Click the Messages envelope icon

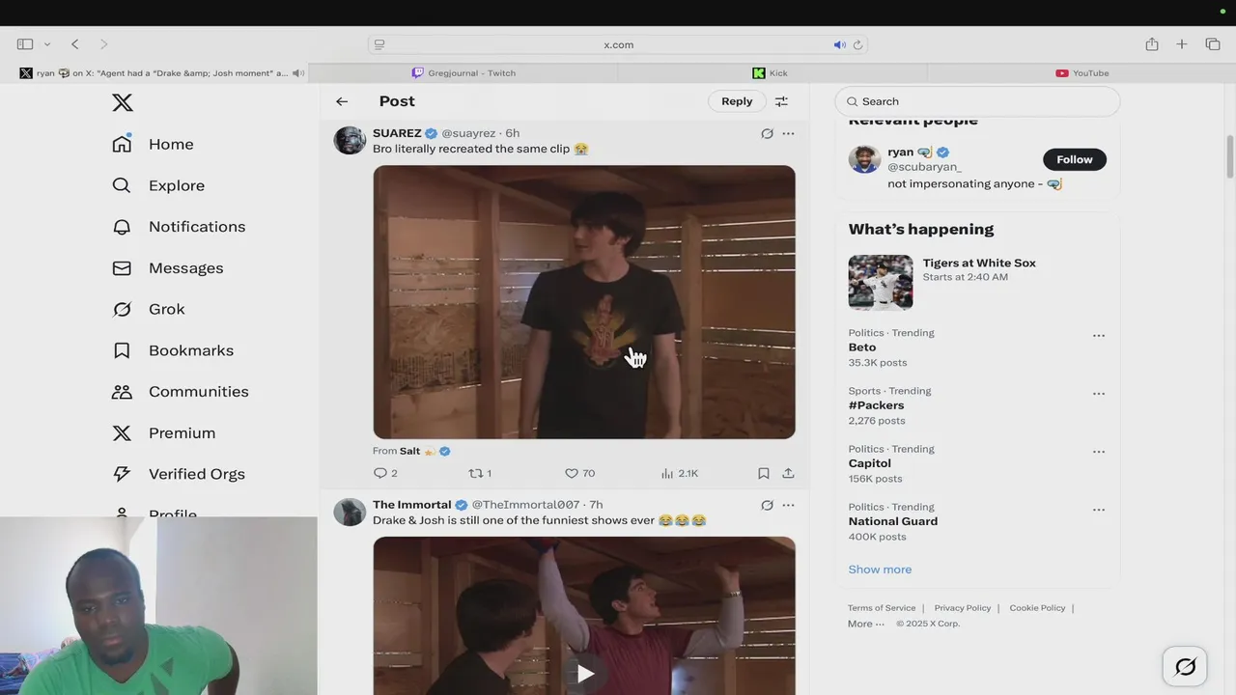[122, 268]
